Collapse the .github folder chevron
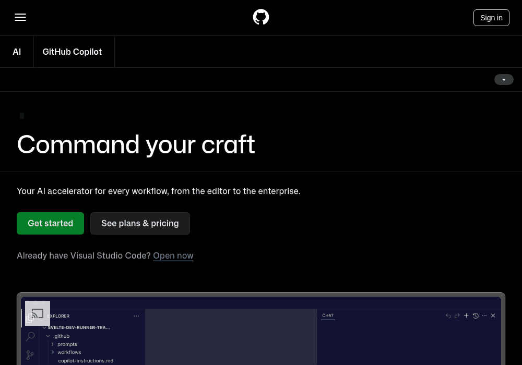522x365 pixels. click(48, 336)
